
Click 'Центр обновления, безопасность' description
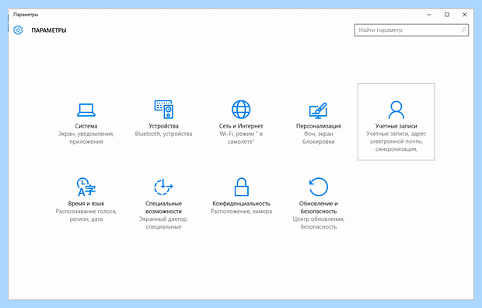(319, 223)
